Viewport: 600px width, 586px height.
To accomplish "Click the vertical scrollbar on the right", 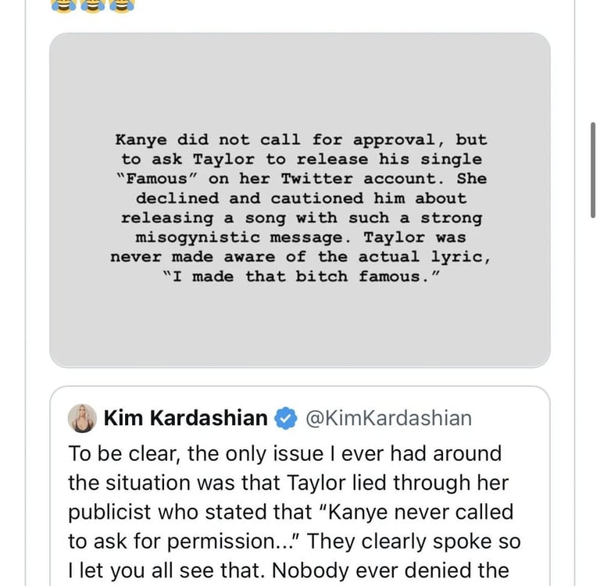I will tap(593, 170).
